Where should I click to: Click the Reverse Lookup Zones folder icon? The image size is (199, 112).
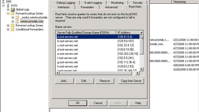coord(12,26)
